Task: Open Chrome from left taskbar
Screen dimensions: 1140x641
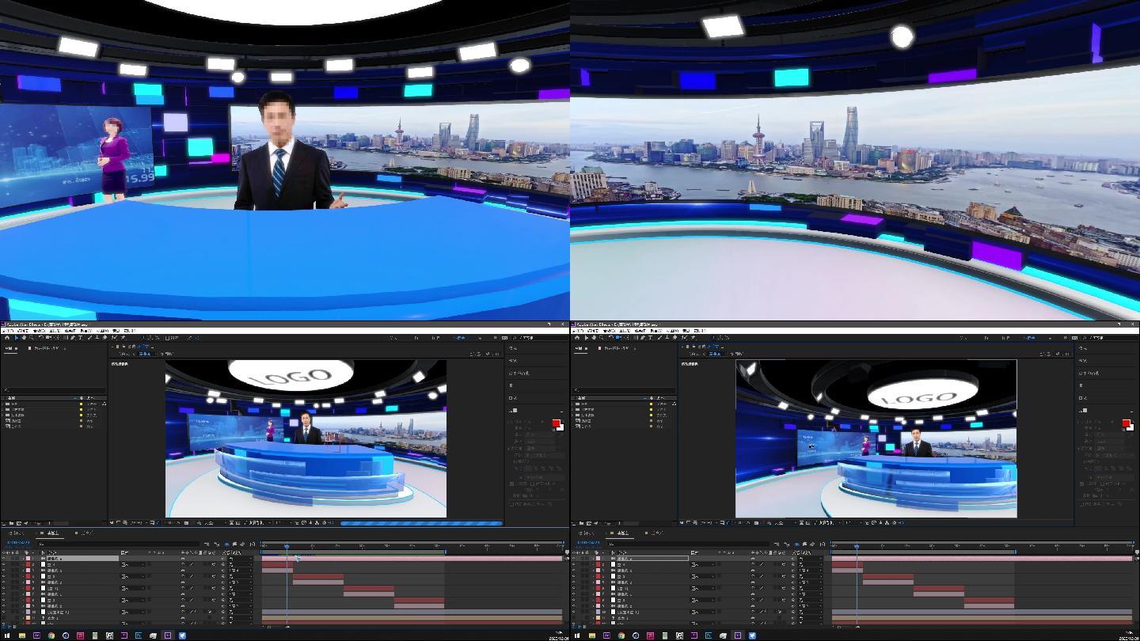Action: (x=51, y=635)
